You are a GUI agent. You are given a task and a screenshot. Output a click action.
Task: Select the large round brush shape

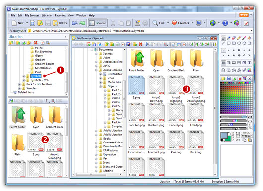click(239, 55)
